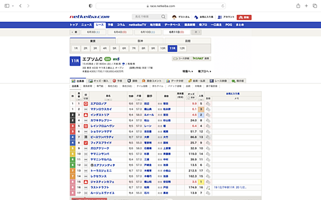321x200 pixels.
Task: Click the red horse-racing button in the header
Action: coord(244,17)
